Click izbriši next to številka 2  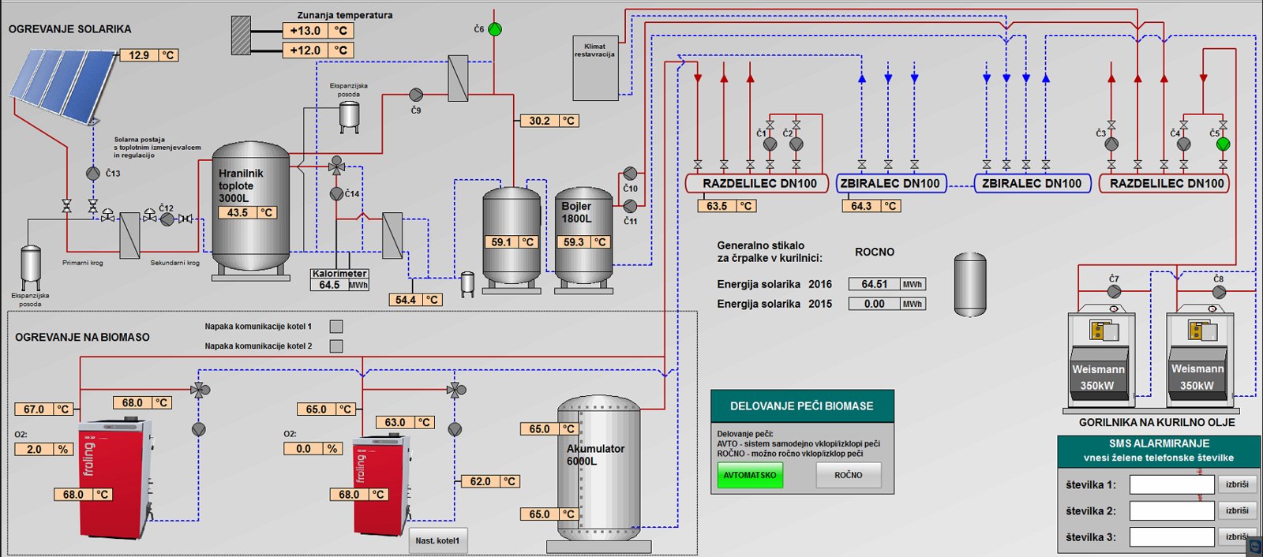pos(1237,510)
